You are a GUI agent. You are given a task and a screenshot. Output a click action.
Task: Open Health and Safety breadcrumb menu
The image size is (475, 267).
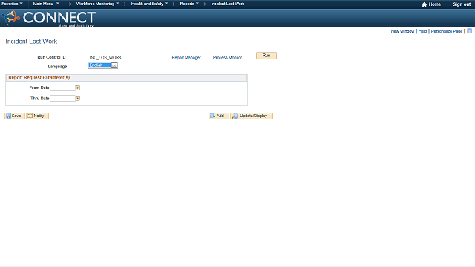pos(149,4)
